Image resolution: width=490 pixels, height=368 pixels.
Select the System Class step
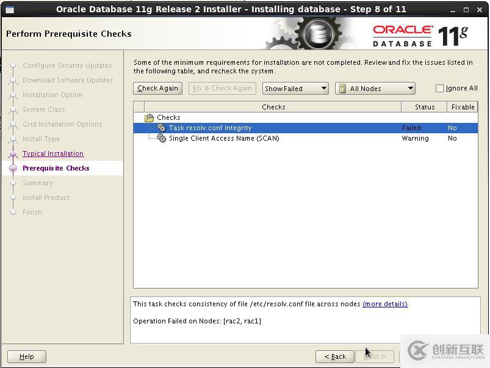pyautogui.click(x=44, y=109)
